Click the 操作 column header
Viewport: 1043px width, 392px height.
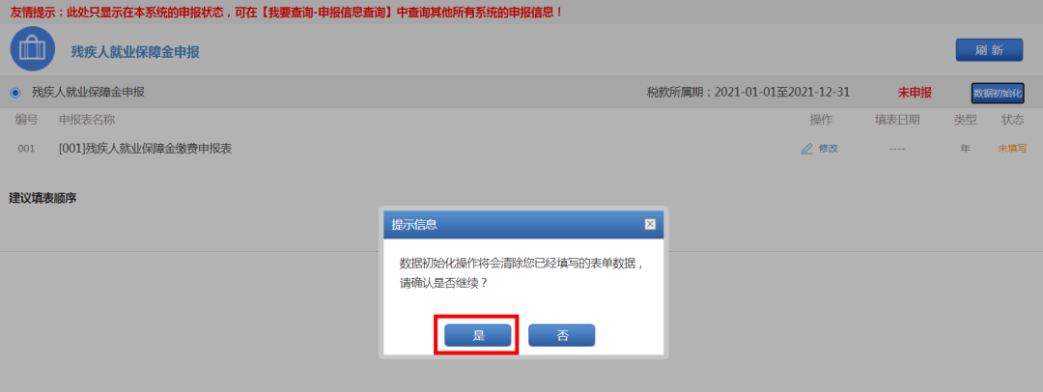(821, 120)
